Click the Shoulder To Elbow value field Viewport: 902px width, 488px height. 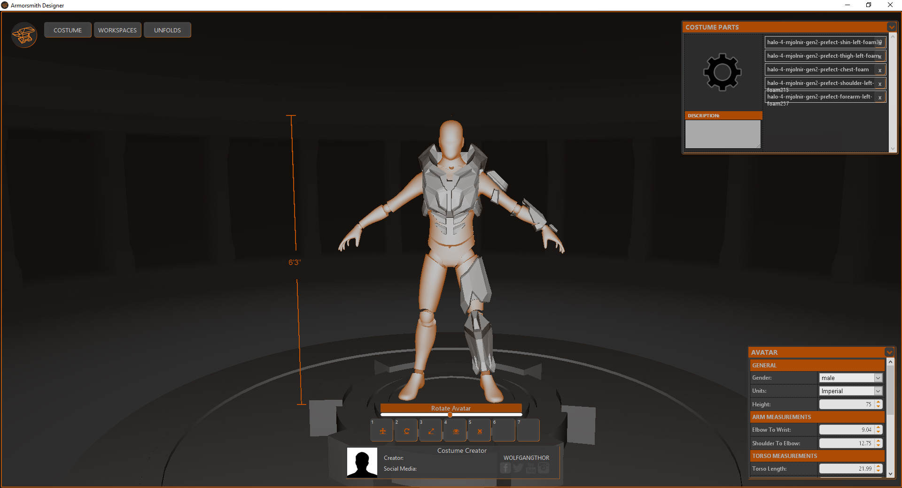[847, 443]
